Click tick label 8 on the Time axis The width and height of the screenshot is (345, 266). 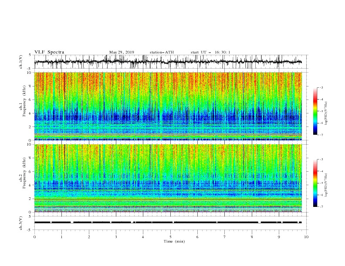point(252,237)
